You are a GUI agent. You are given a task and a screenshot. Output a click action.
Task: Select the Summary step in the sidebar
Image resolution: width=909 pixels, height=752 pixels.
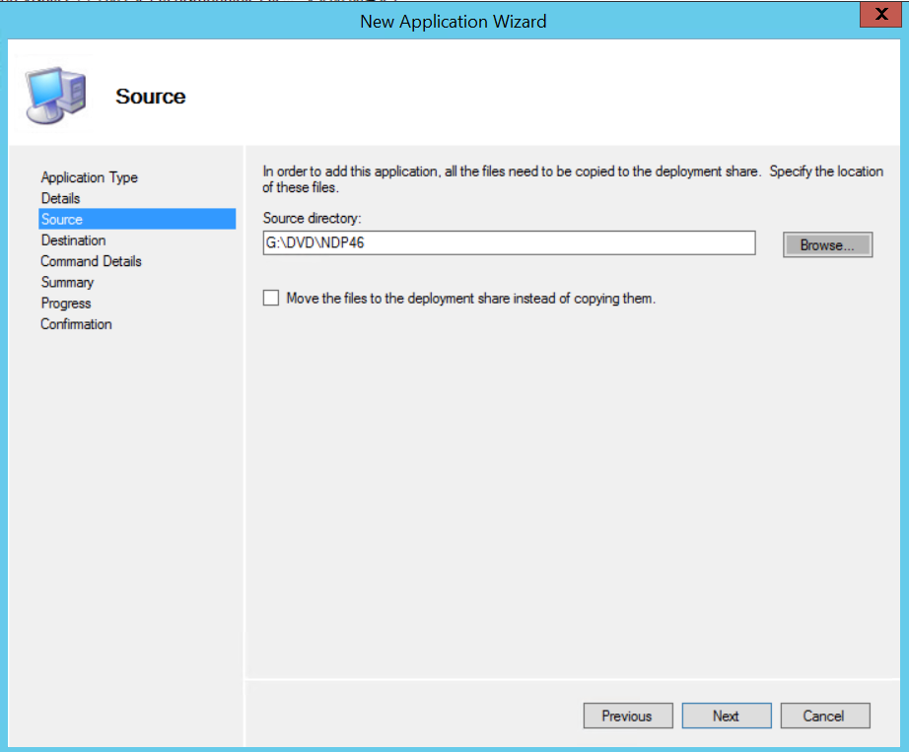click(67, 282)
